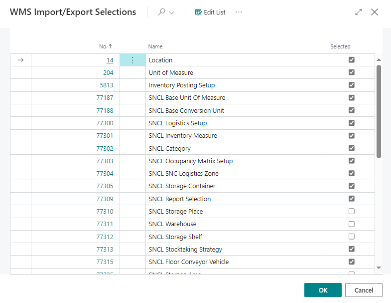Screen dimensions: 391x303
Task: Click the scrollbar down arrow
Action: (379, 268)
